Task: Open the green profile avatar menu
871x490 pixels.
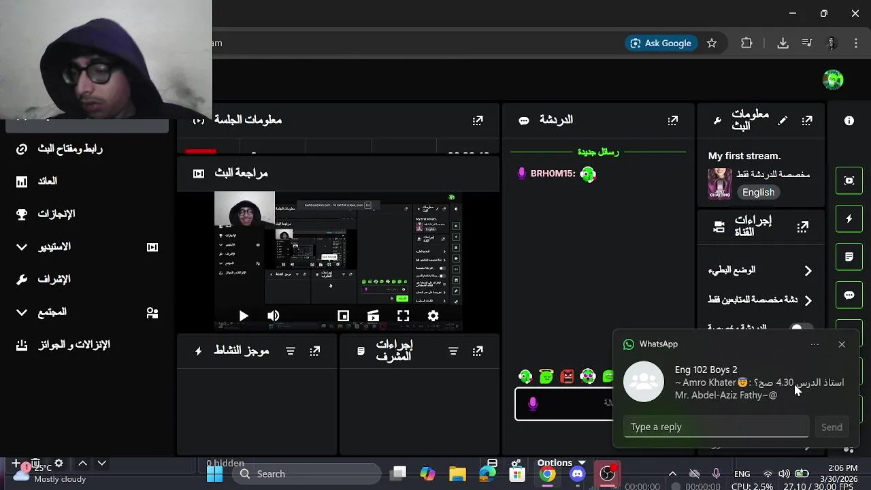Action: [x=833, y=80]
